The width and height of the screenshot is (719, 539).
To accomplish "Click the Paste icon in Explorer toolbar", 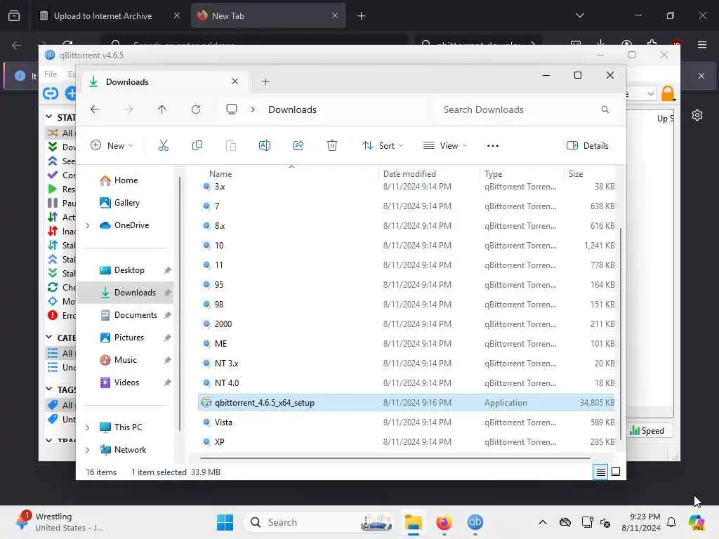I will click(230, 146).
